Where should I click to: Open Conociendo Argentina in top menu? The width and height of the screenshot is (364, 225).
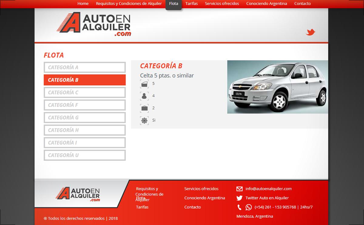[x=267, y=4]
